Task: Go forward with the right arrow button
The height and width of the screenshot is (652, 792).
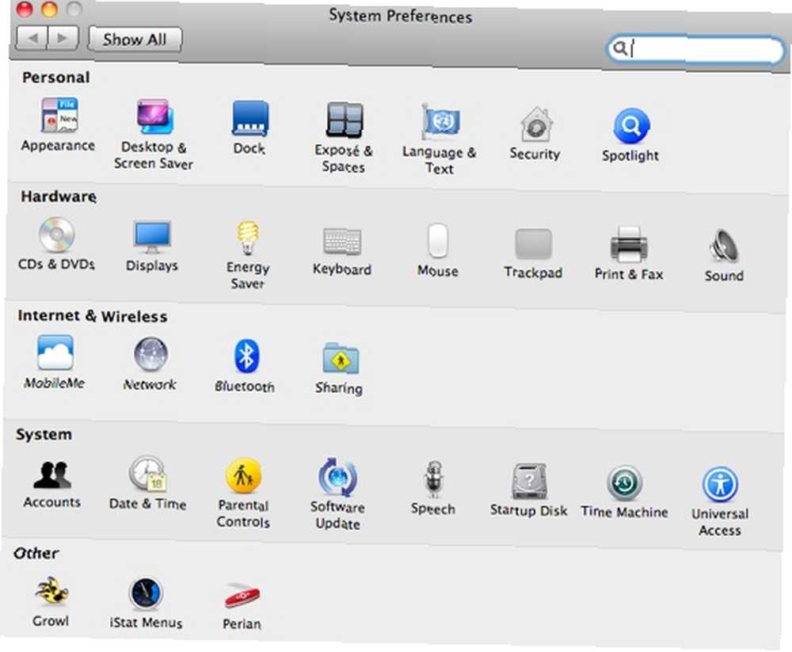Action: pyautogui.click(x=63, y=38)
